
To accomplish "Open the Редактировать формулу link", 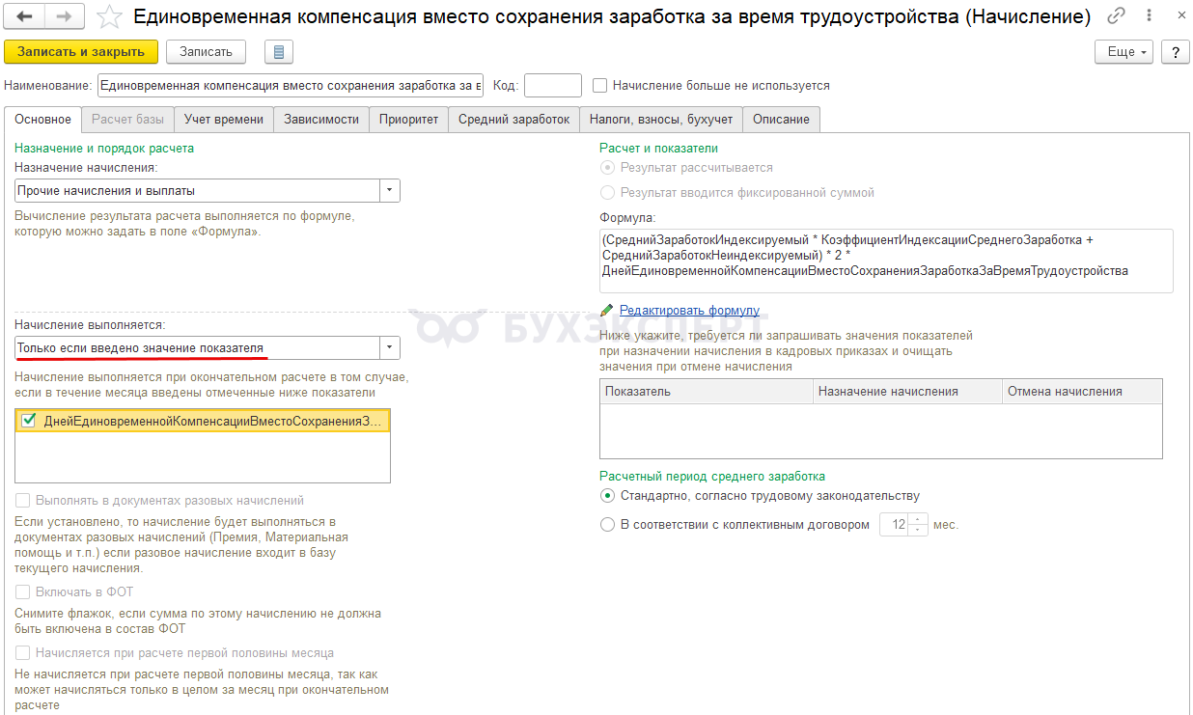I will (x=689, y=311).
